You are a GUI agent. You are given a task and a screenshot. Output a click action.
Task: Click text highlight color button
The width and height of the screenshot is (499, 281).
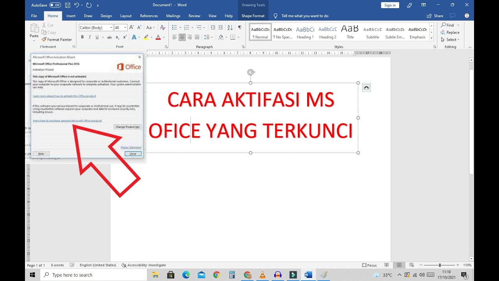click(x=146, y=37)
